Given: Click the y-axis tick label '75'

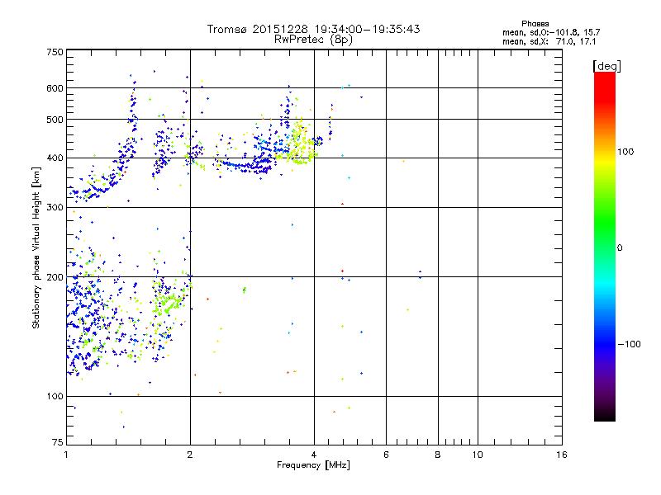Looking at the screenshot, I should click(x=58, y=442).
